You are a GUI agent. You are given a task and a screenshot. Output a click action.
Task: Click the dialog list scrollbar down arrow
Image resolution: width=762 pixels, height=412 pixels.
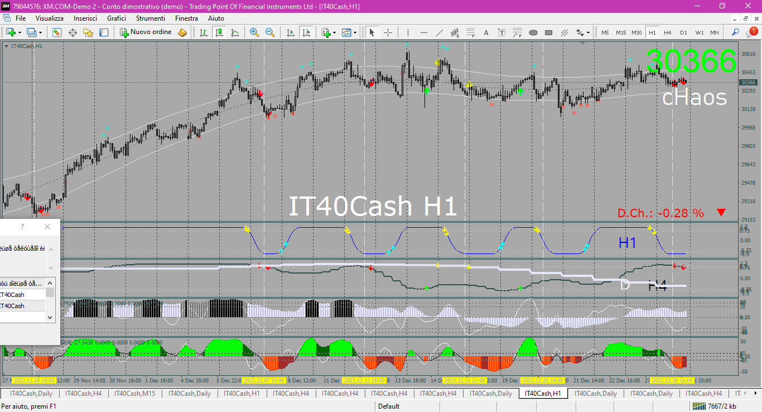(50, 317)
